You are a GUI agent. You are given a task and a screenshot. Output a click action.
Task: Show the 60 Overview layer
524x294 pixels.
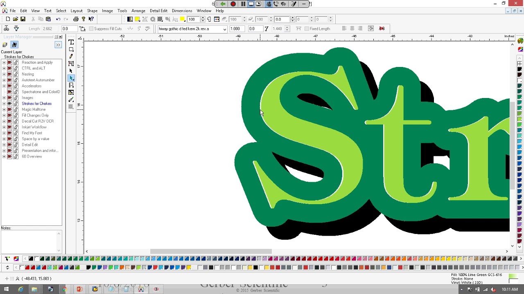pyautogui.click(x=9, y=157)
